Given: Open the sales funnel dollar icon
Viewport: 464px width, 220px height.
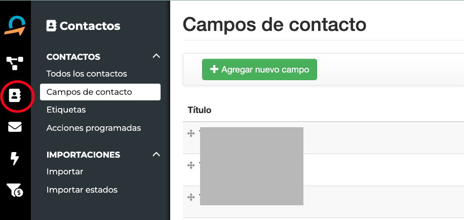Looking at the screenshot, I should [15, 190].
